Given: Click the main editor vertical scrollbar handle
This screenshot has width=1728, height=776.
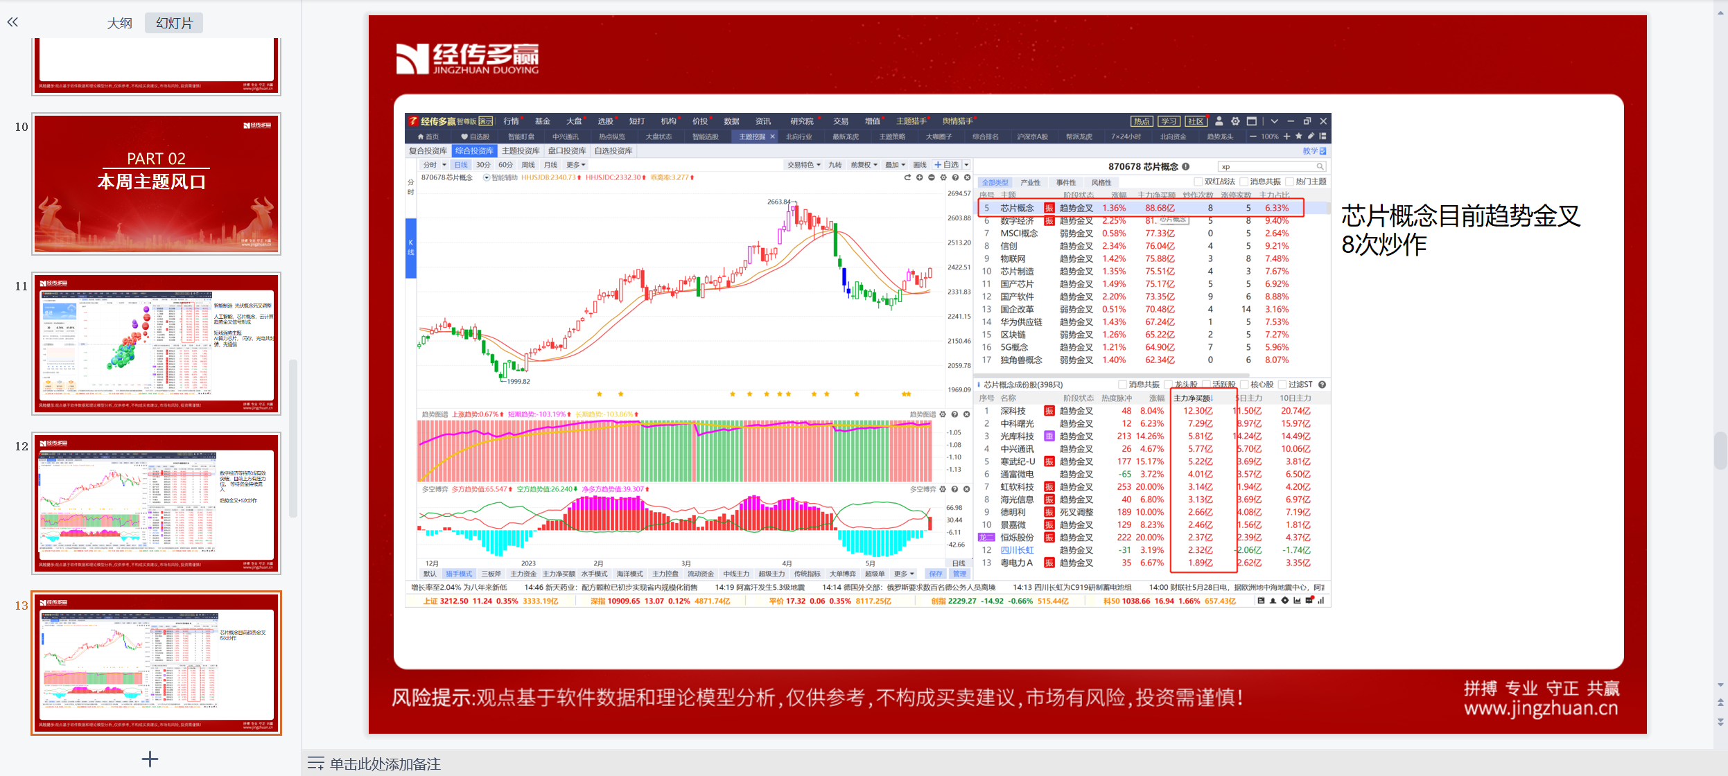Looking at the screenshot, I should click(x=1720, y=450).
